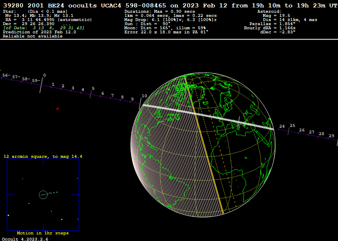
Task: Click the green dashed asteroid motion line
Action: [49, 193]
